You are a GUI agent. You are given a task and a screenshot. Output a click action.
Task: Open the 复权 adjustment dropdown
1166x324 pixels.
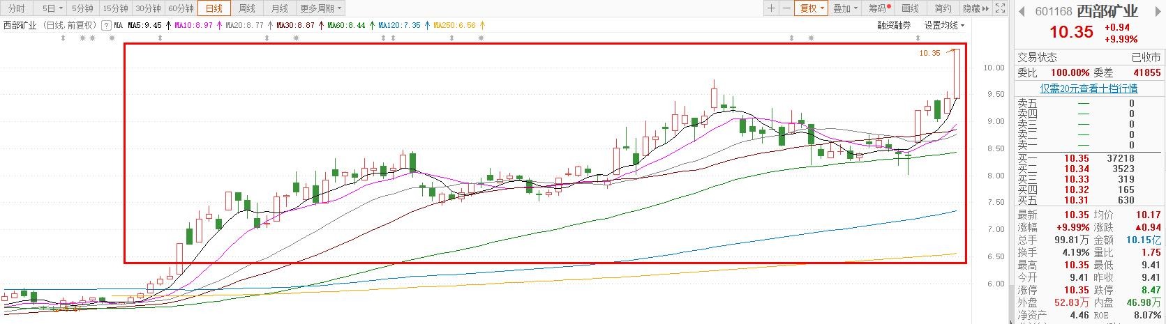(x=812, y=8)
